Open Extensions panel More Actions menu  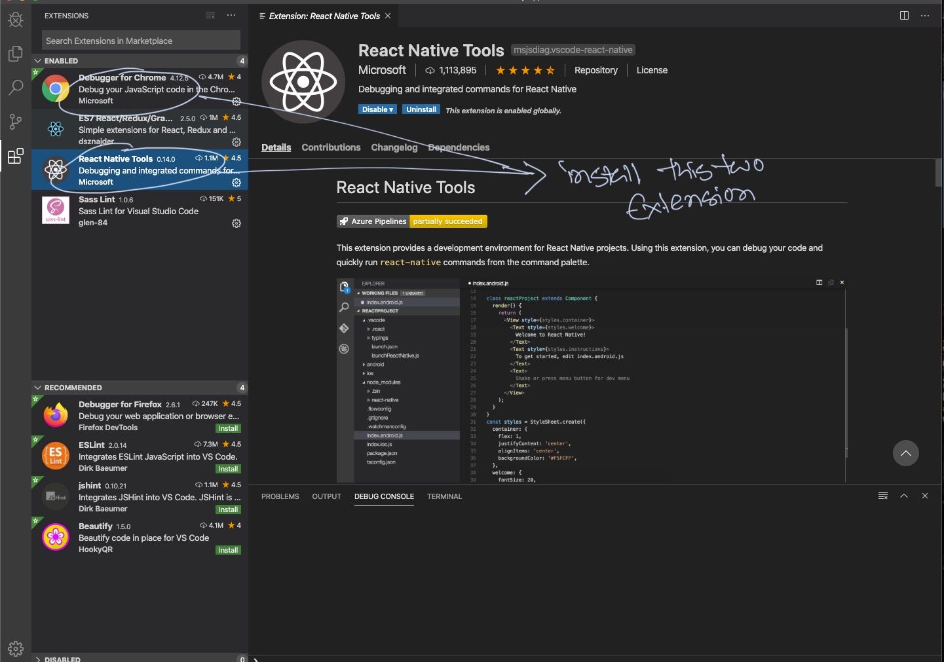(231, 15)
